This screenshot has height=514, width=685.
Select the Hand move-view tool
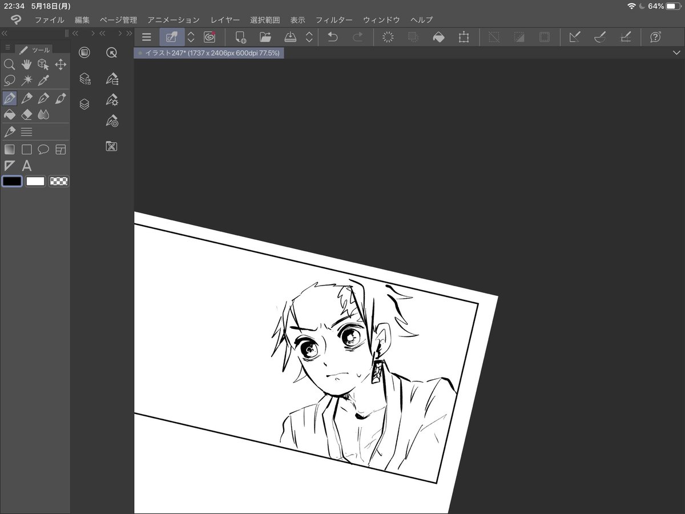[x=26, y=65]
